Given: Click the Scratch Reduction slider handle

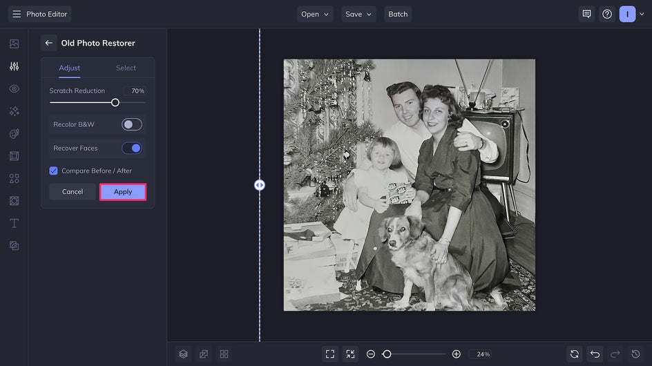Looking at the screenshot, I should tap(115, 102).
